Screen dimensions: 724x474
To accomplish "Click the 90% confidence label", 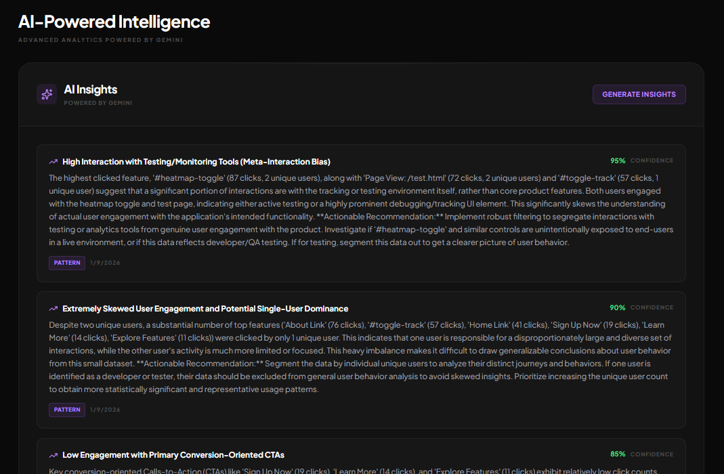I will click(x=618, y=307).
